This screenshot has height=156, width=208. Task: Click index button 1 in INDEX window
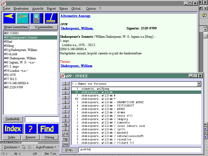[66, 83]
